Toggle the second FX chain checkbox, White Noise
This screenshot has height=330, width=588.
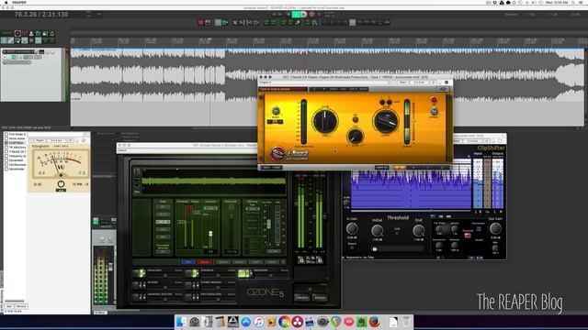pos(6,138)
